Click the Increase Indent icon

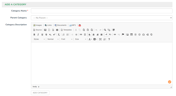tap(76, 34)
